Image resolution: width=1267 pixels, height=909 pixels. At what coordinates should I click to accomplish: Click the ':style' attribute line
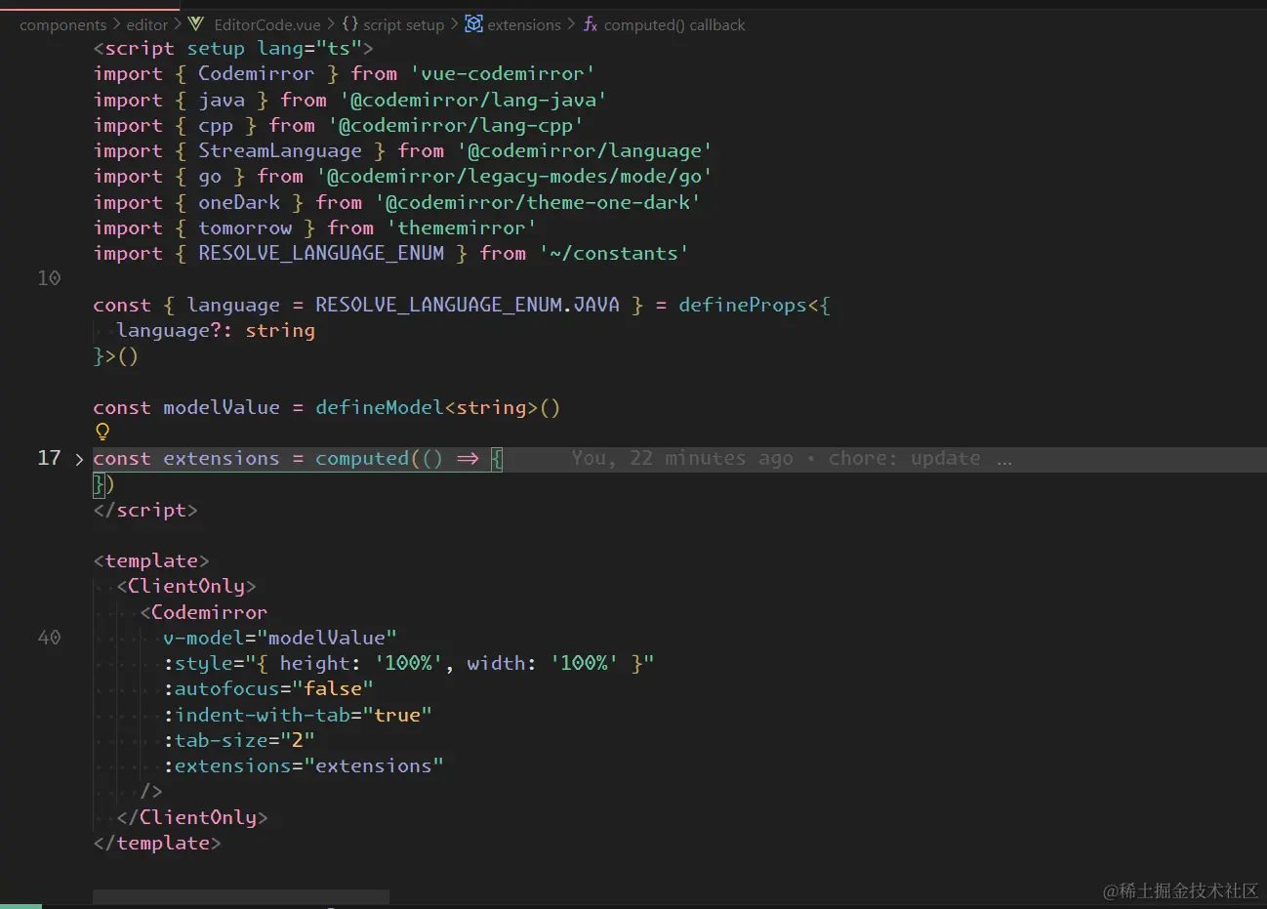[x=409, y=663]
